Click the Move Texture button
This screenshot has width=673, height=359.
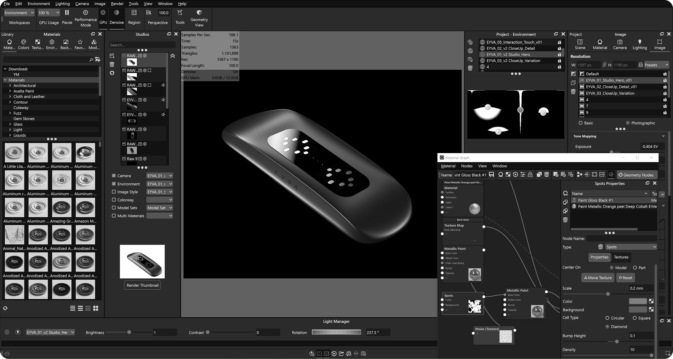598,278
